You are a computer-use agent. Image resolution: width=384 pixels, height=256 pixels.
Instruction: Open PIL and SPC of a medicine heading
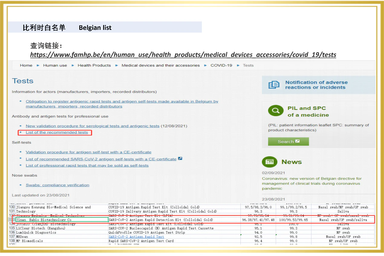308,111
